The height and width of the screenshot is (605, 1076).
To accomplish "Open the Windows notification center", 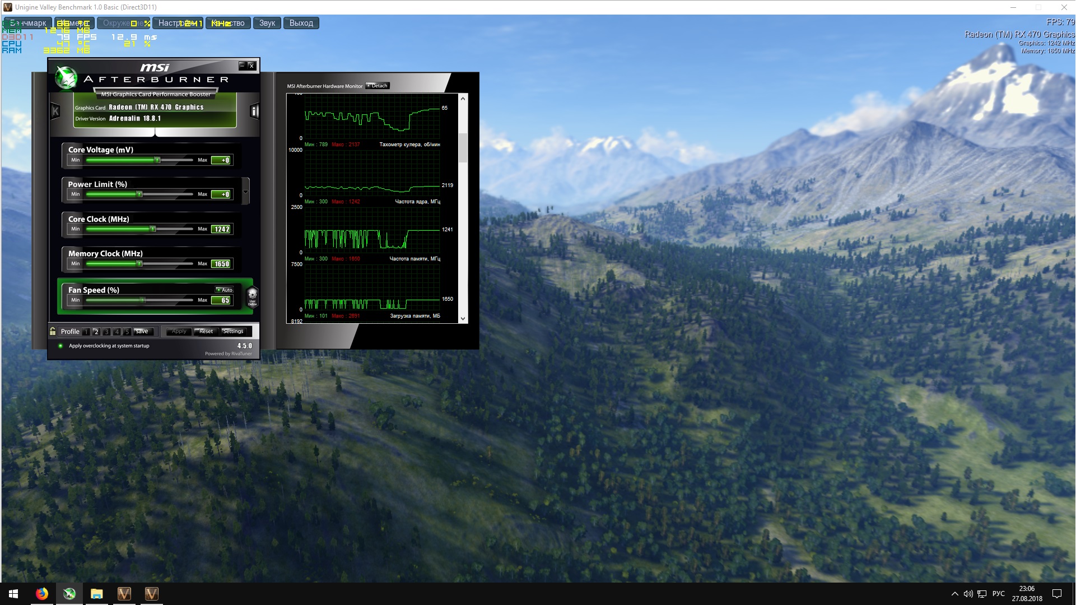I will click(x=1057, y=594).
